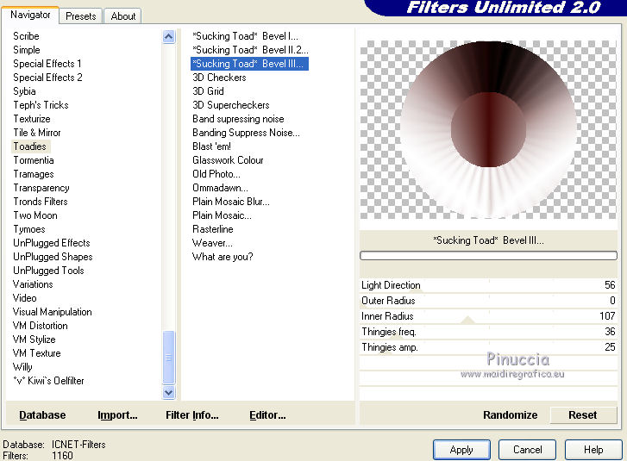Viewport: 627px width, 461px height.
Task: Select Visual Manipulation category
Action: pyautogui.click(x=52, y=312)
